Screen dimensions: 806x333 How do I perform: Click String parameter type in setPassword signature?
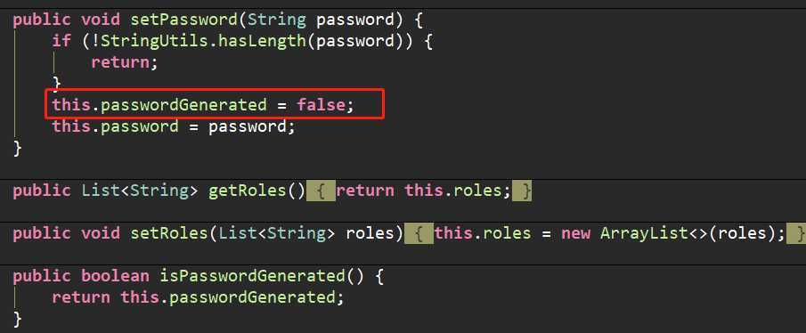click(277, 20)
